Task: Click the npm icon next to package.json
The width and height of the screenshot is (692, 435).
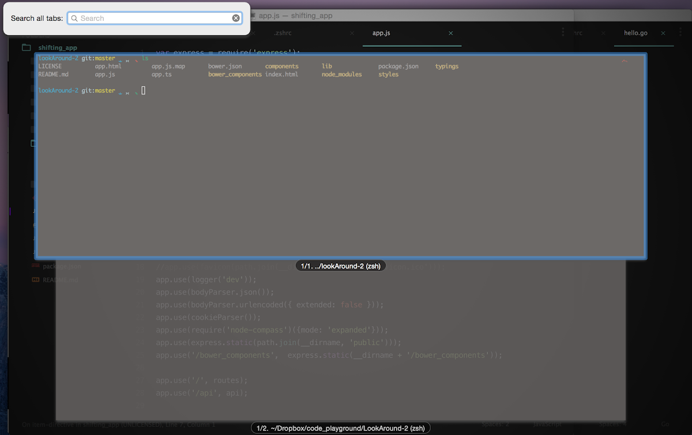Action: [35, 266]
